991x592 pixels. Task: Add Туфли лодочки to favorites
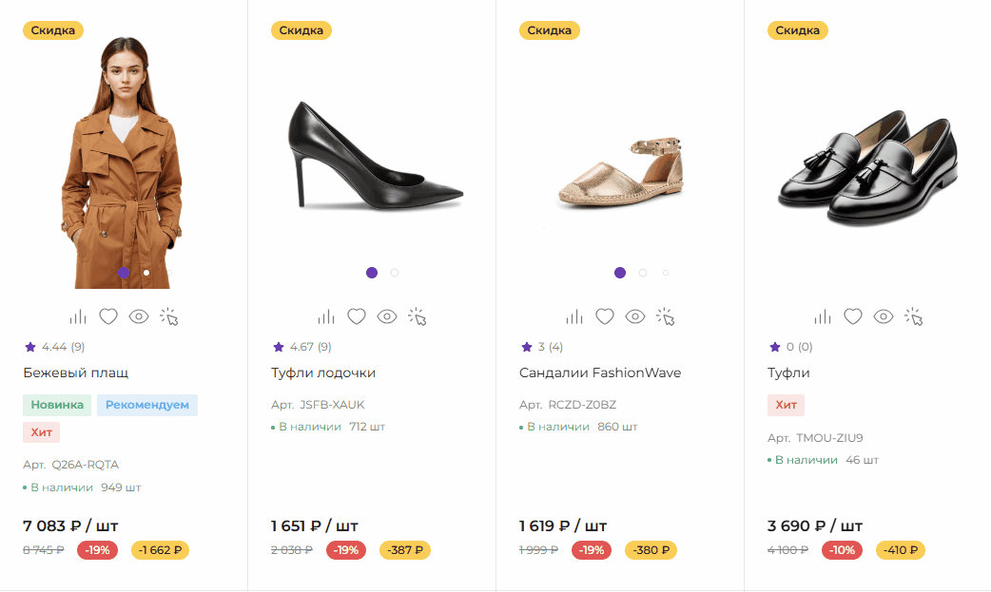(x=357, y=316)
